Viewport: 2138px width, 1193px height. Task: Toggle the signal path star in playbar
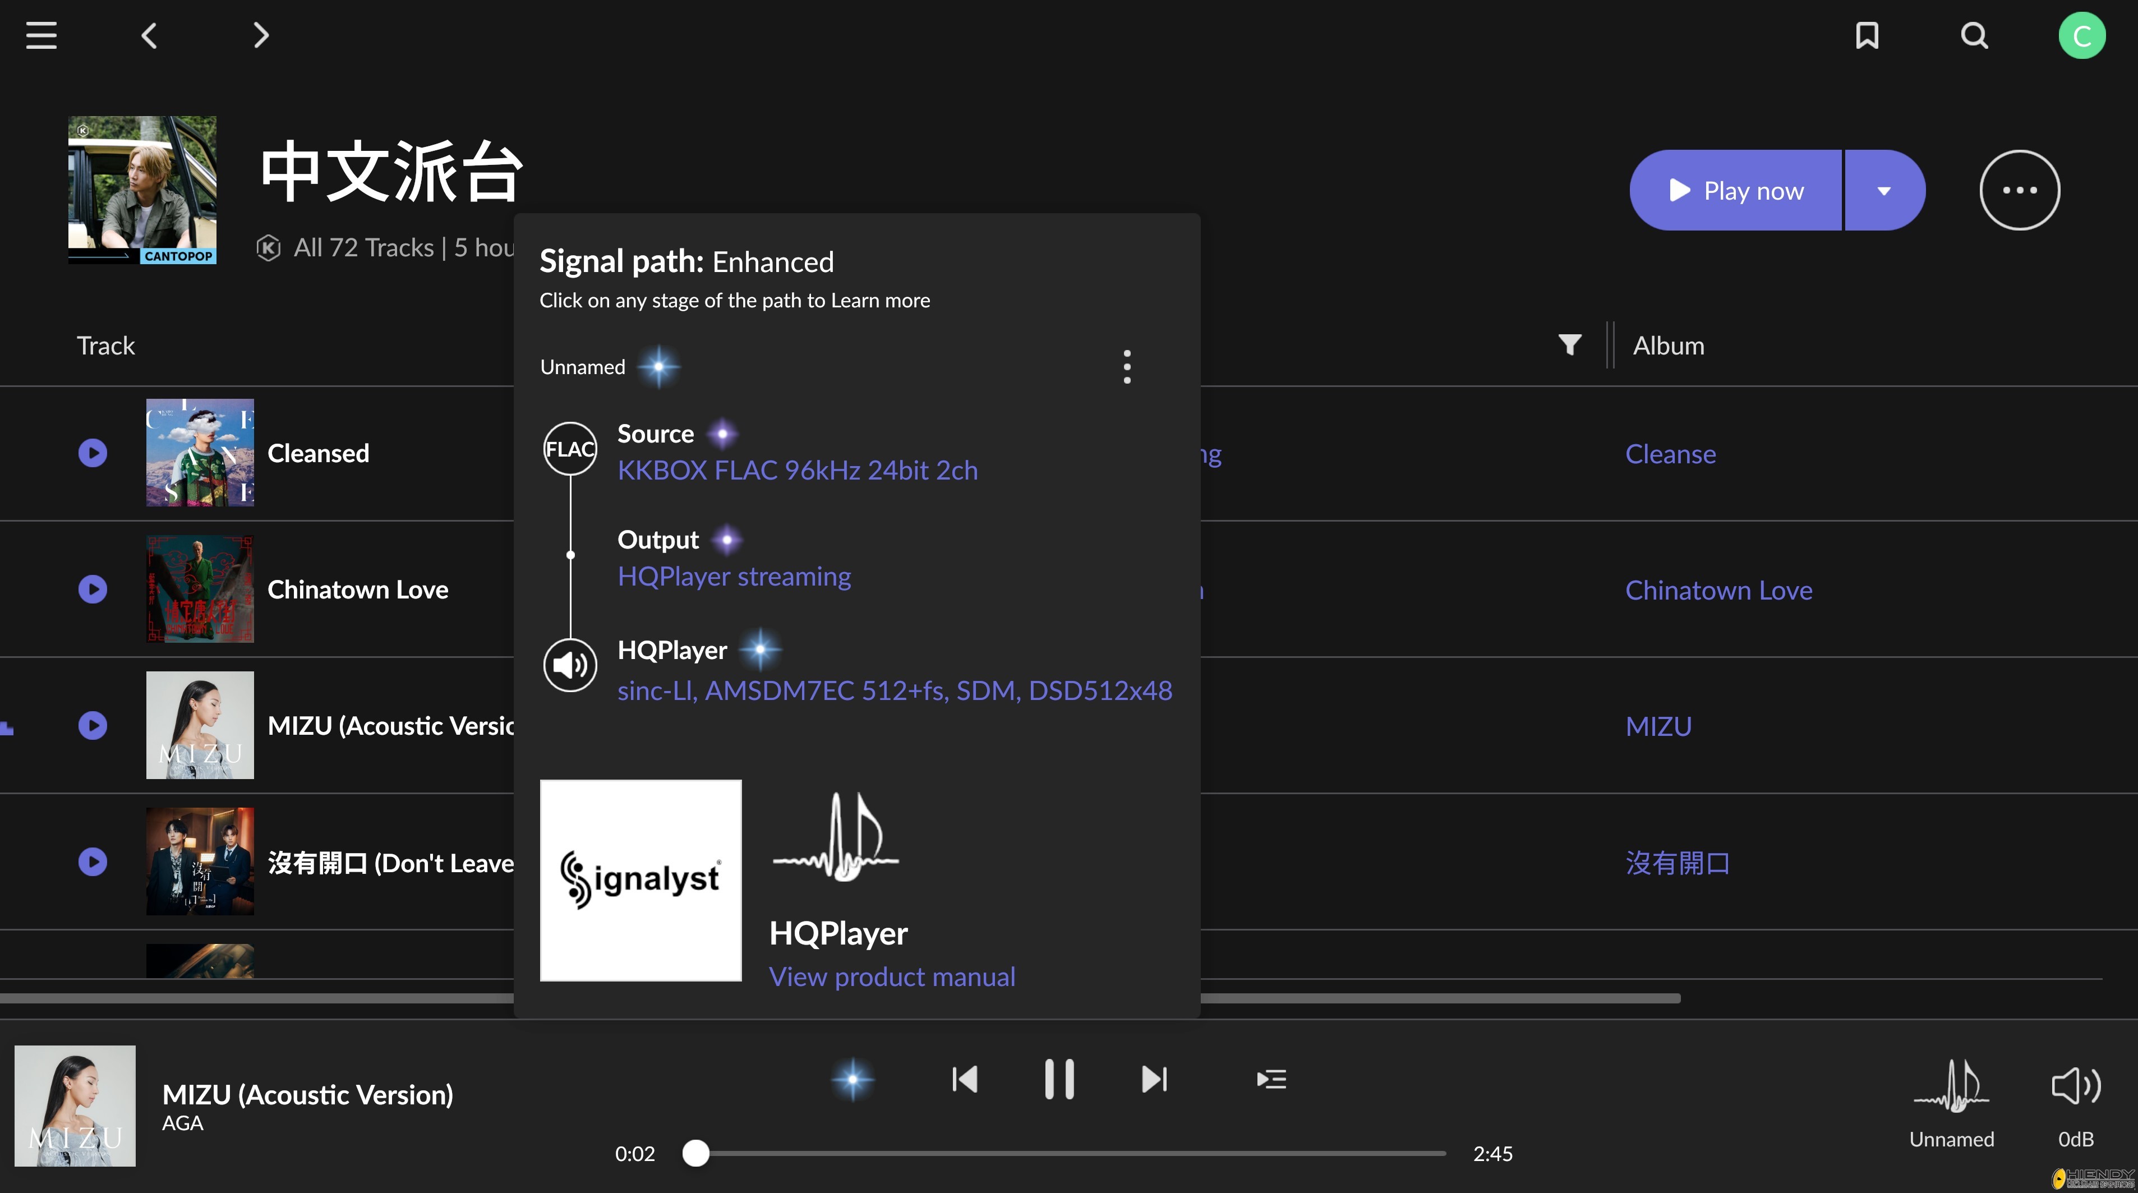(853, 1079)
